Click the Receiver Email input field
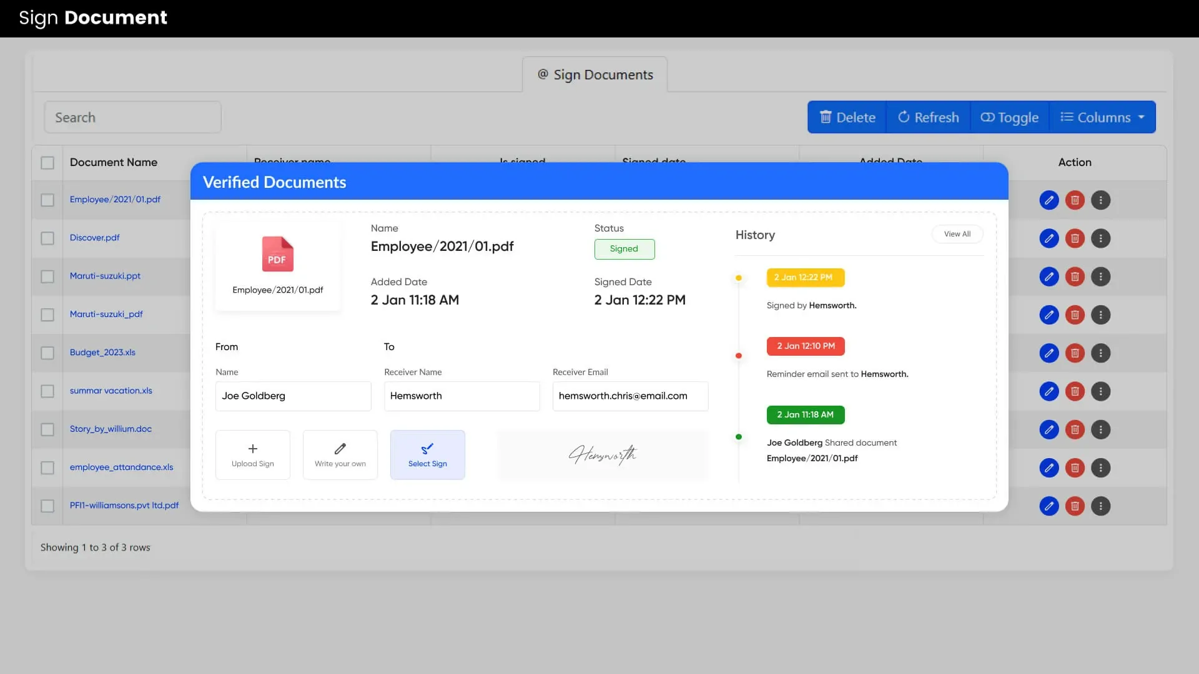 pyautogui.click(x=630, y=396)
